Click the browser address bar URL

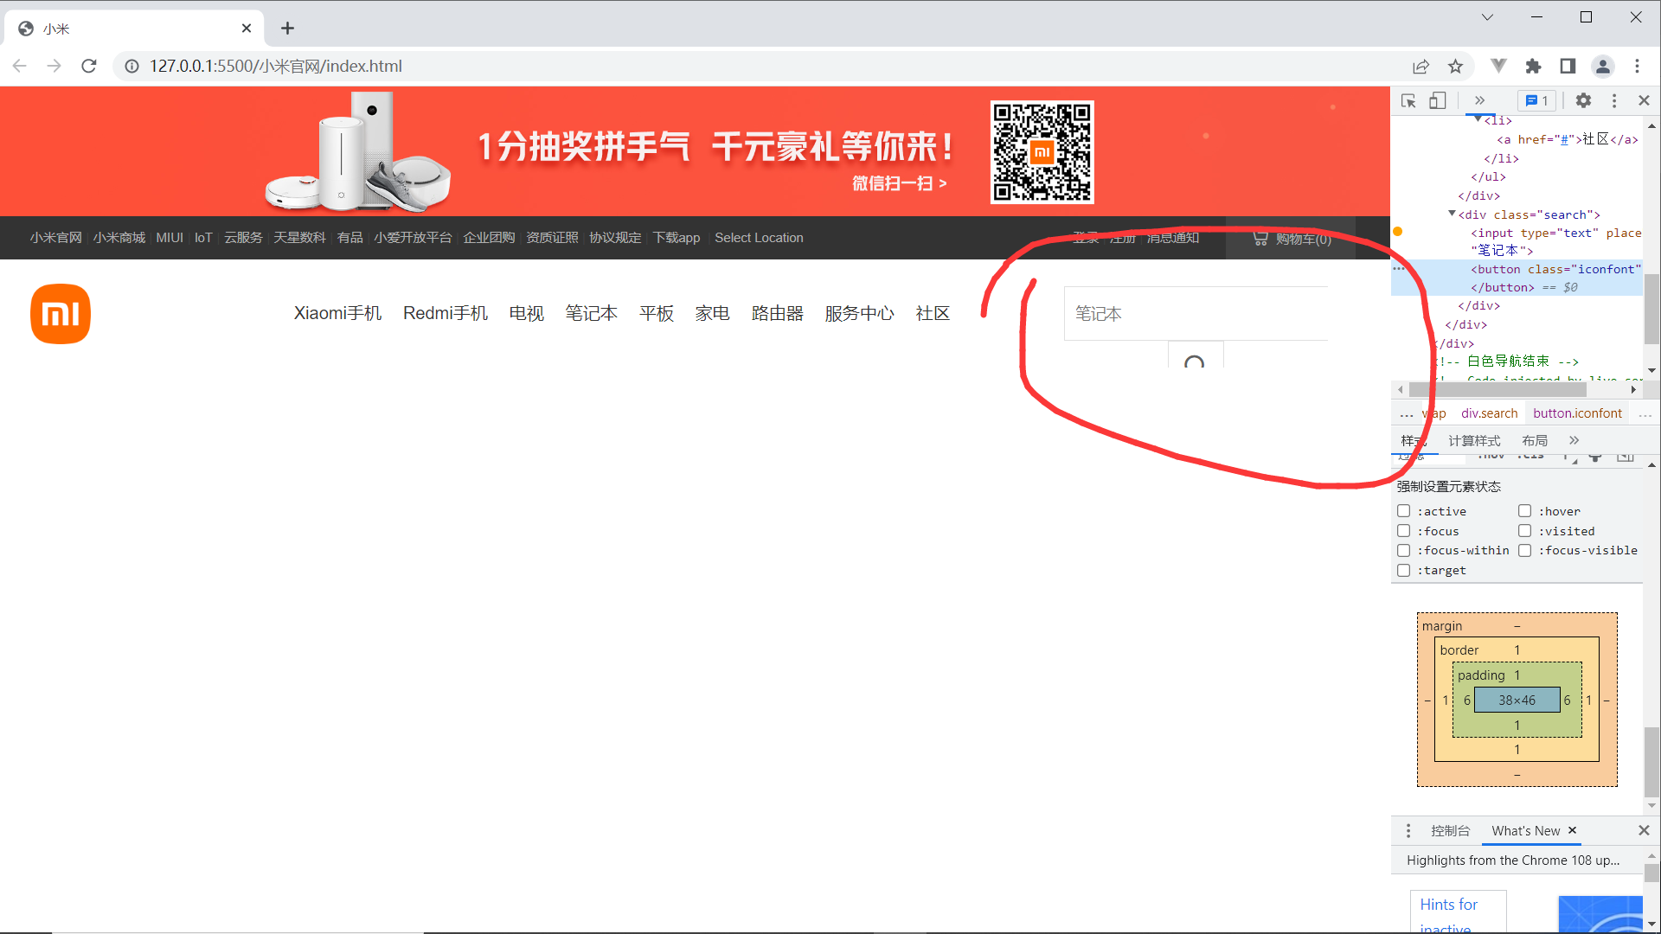[x=275, y=66]
